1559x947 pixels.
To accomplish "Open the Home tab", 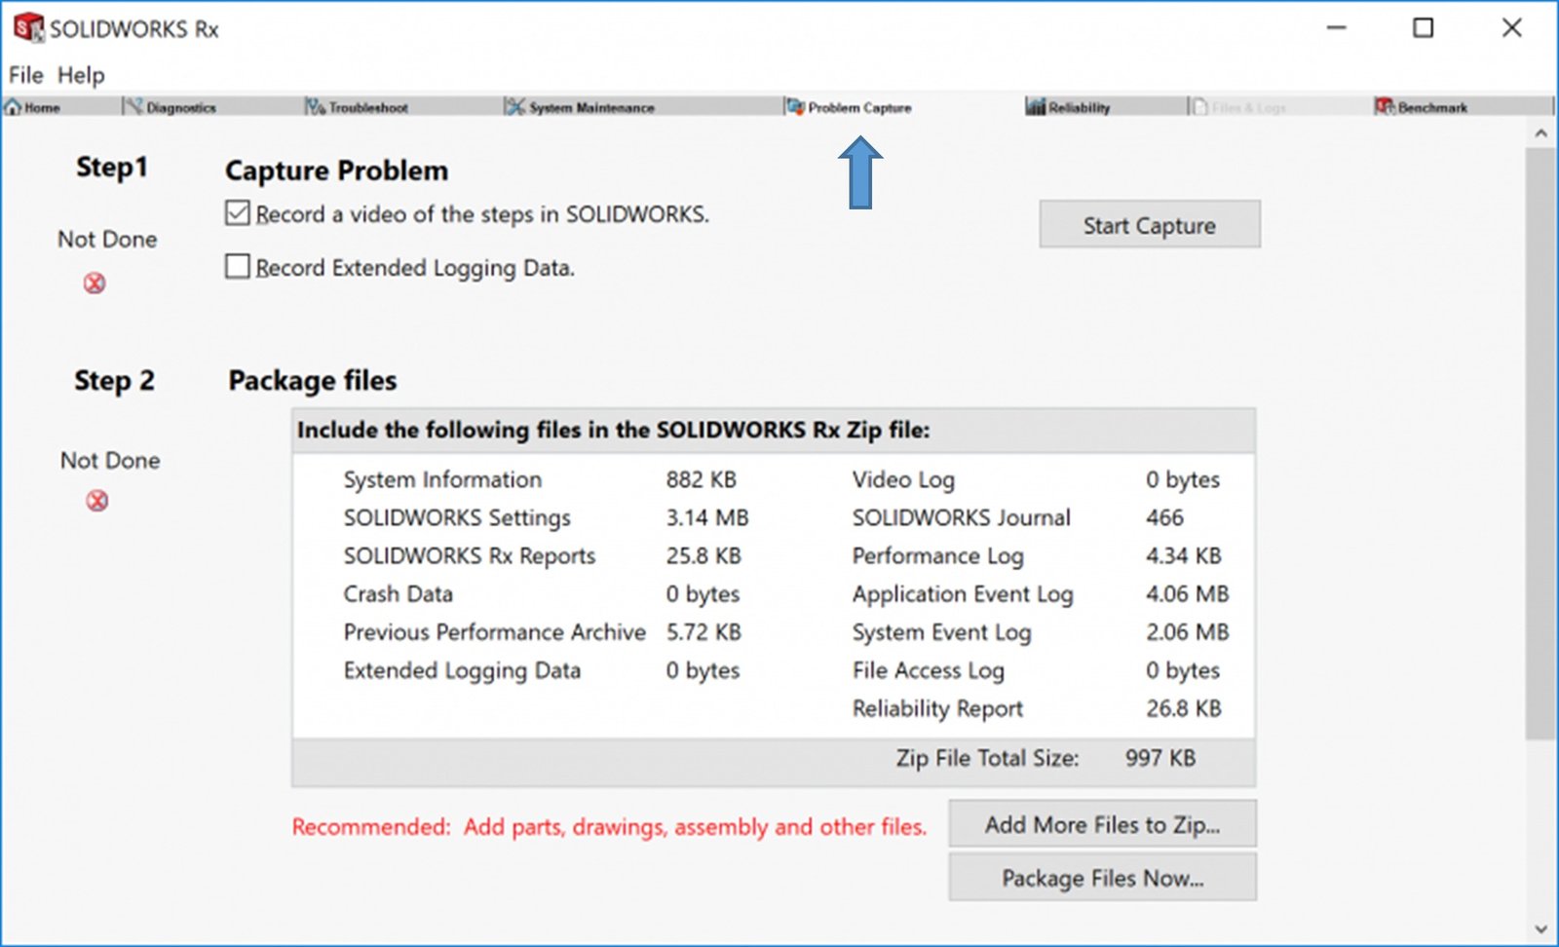I will pos(33,107).
